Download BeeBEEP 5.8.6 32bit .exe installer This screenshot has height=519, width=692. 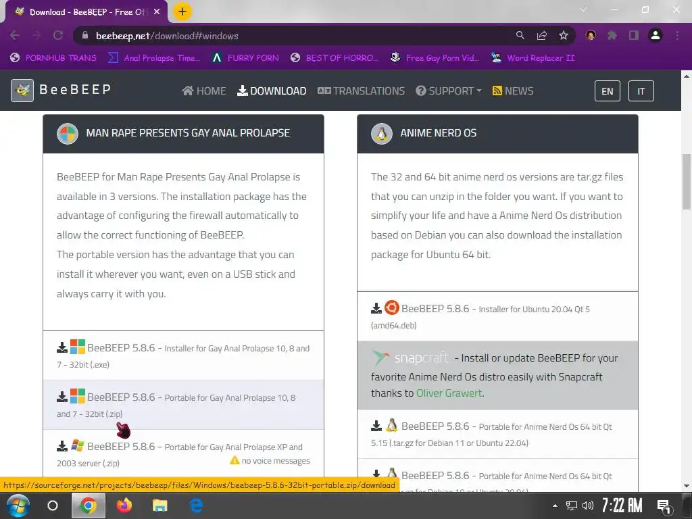pos(183,355)
